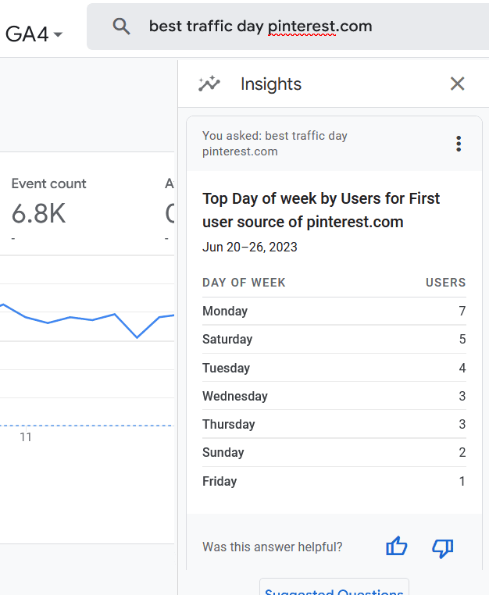Screen dimensions: 489x595
Task: Click the insight title text
Action: click(x=321, y=210)
